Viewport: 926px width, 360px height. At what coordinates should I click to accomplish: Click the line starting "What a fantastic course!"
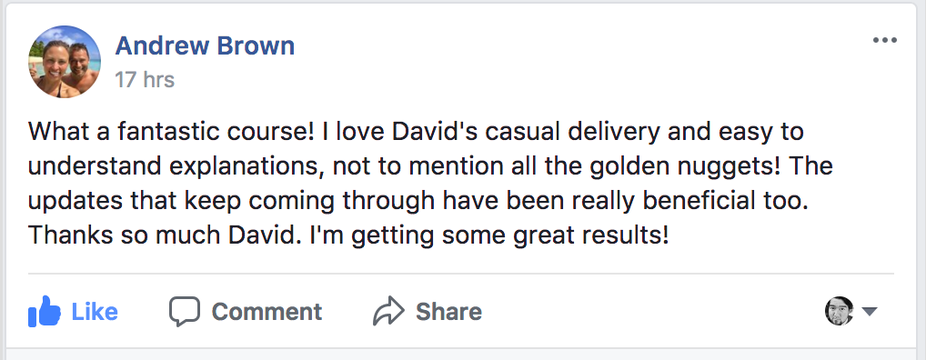click(416, 131)
